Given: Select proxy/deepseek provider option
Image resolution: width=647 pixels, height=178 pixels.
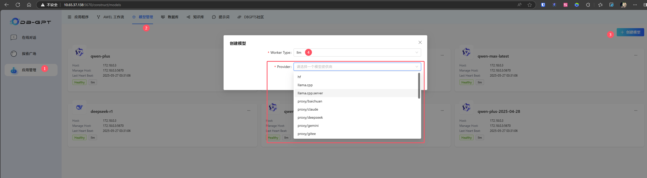Looking at the screenshot, I should [x=356, y=117].
